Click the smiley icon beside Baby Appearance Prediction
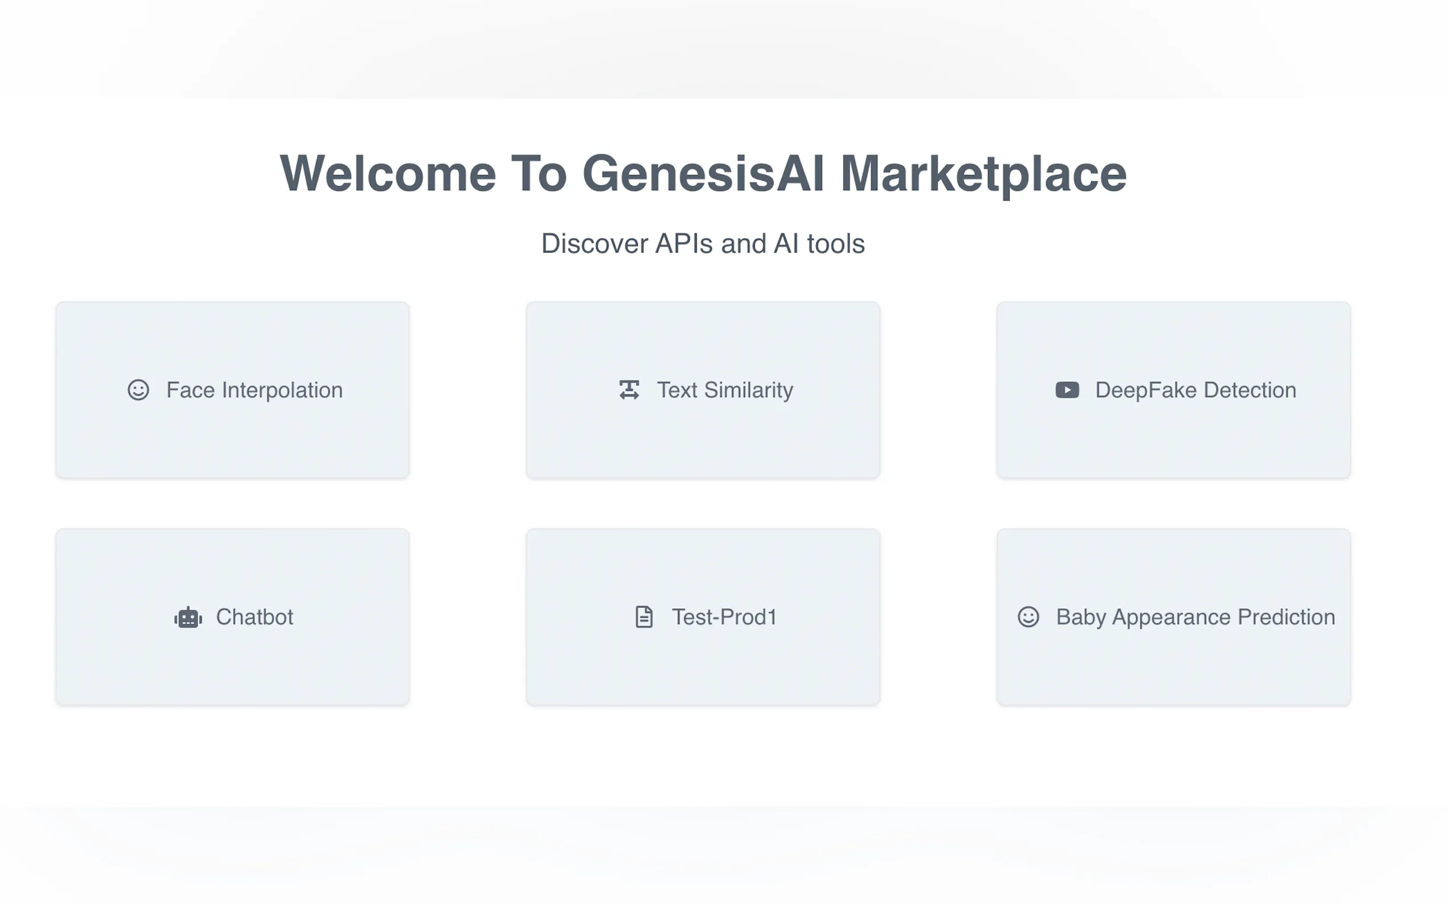This screenshot has height=905, width=1448. click(1028, 617)
